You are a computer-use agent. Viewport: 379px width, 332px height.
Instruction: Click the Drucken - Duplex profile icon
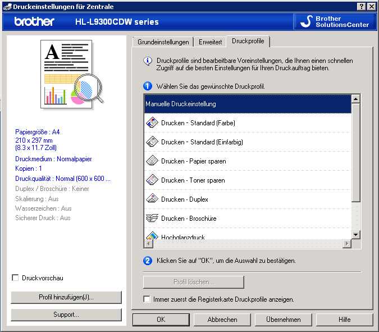152,199
